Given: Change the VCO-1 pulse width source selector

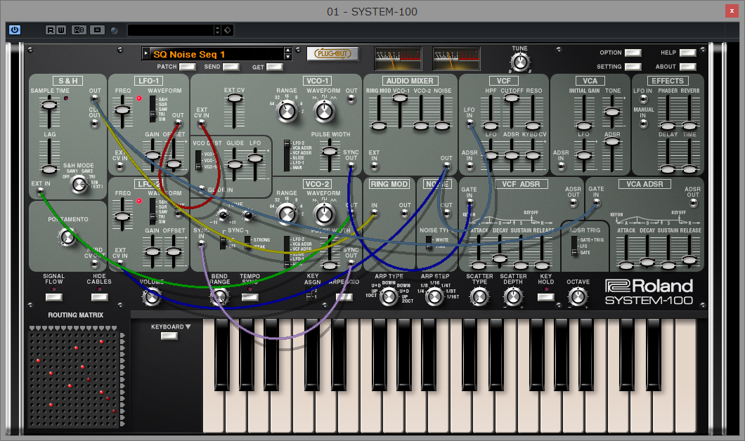Looking at the screenshot, I should pos(287,155).
